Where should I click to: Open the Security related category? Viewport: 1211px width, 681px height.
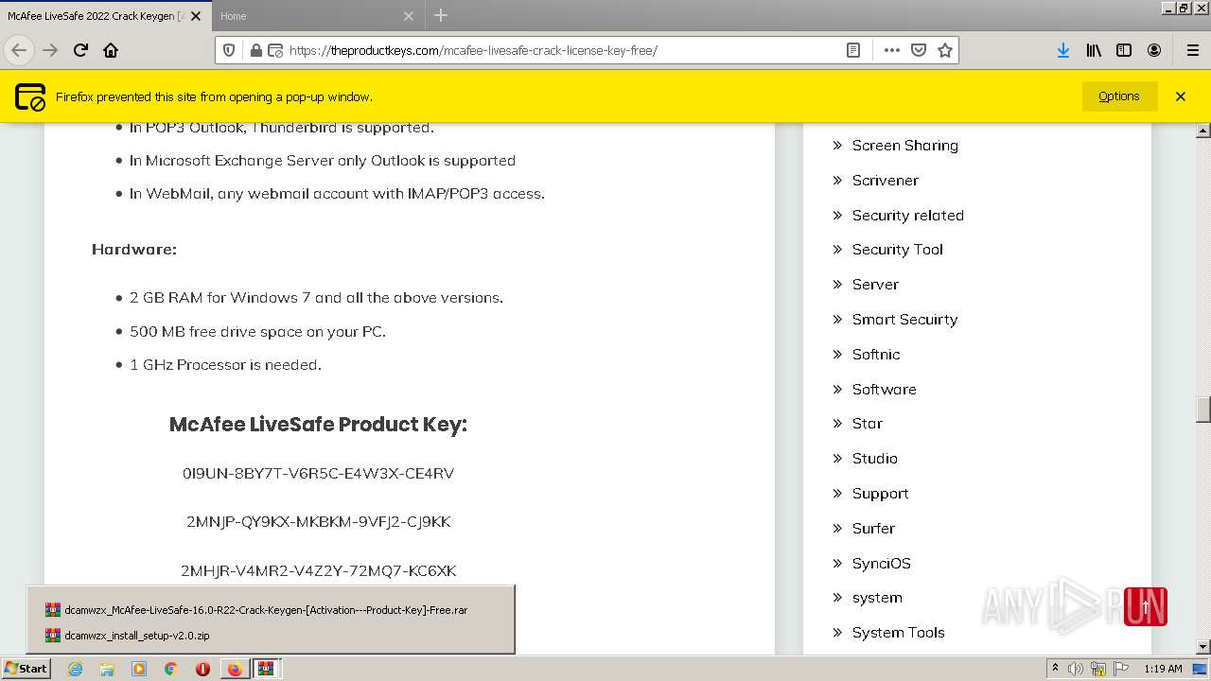908,216
